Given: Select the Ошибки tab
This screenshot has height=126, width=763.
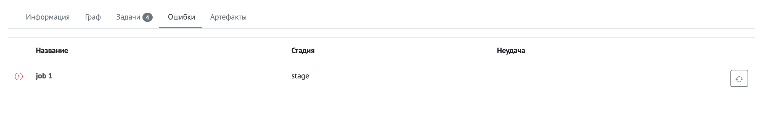Looking at the screenshot, I should click(181, 17).
